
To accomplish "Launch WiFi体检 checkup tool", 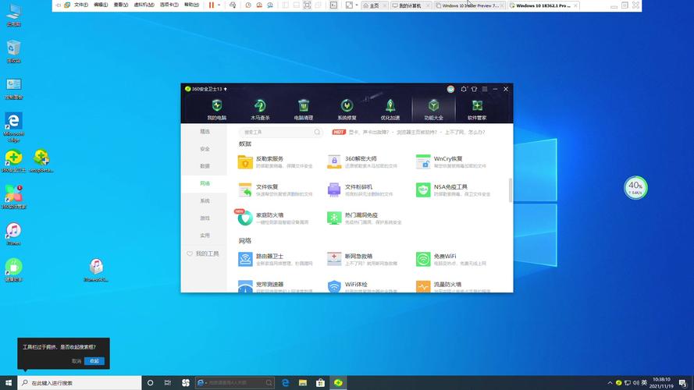I will (362, 286).
